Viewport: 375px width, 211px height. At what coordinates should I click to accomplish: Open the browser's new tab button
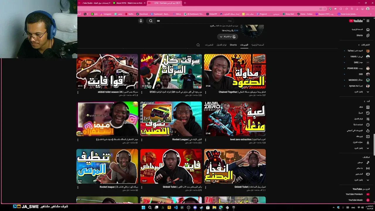[185, 3]
